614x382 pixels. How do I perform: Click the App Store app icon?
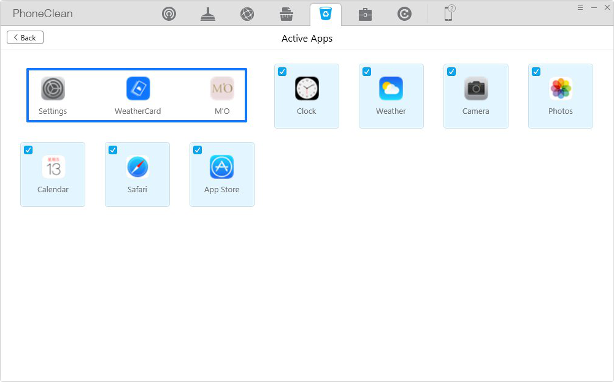click(x=221, y=167)
